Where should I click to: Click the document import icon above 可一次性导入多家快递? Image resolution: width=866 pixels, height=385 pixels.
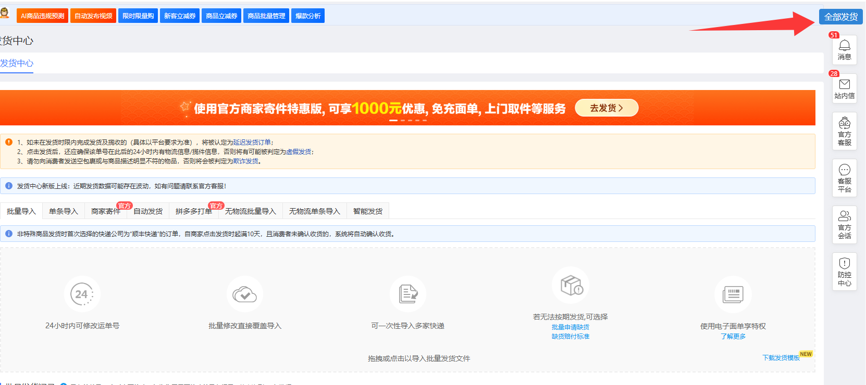[407, 294]
